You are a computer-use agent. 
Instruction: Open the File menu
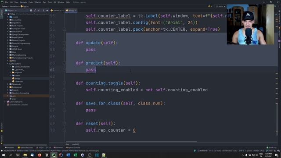coord(7,2)
